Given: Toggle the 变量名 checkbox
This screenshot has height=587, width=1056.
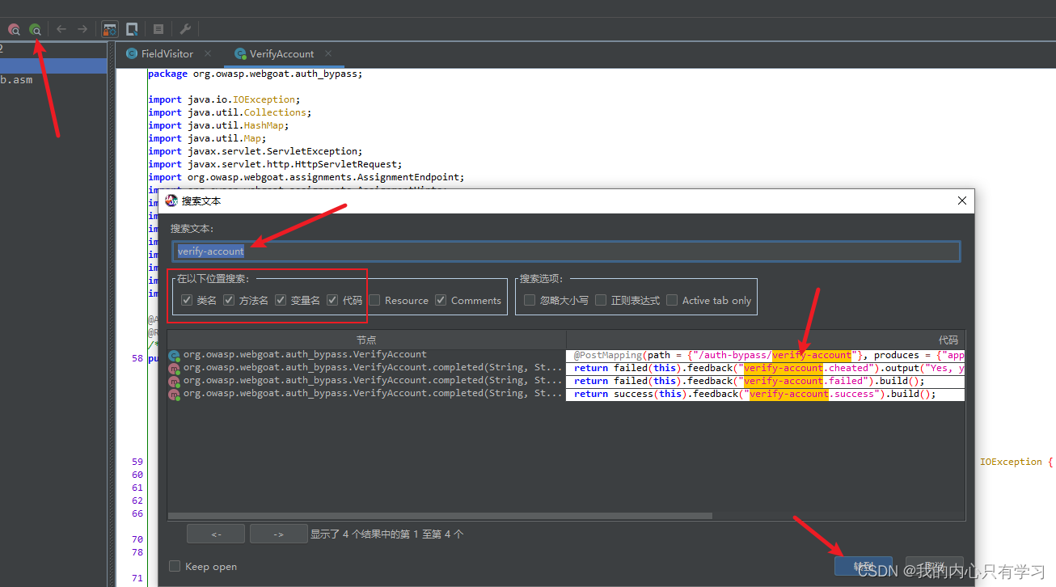Looking at the screenshot, I should (281, 300).
